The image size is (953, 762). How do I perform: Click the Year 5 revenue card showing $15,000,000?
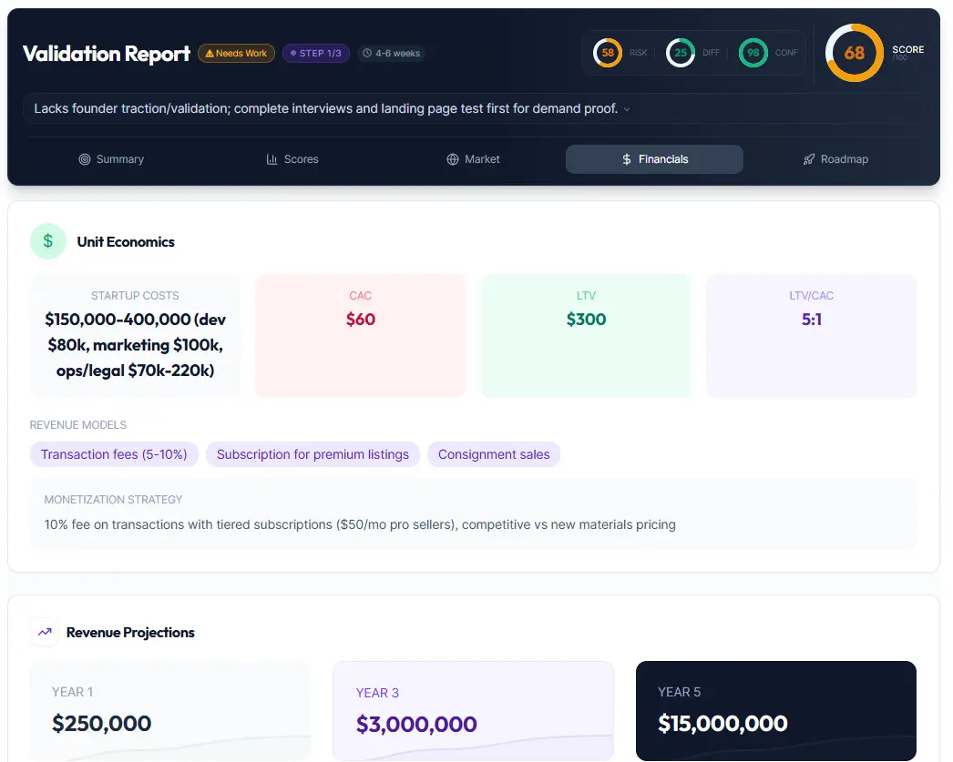(x=775, y=711)
